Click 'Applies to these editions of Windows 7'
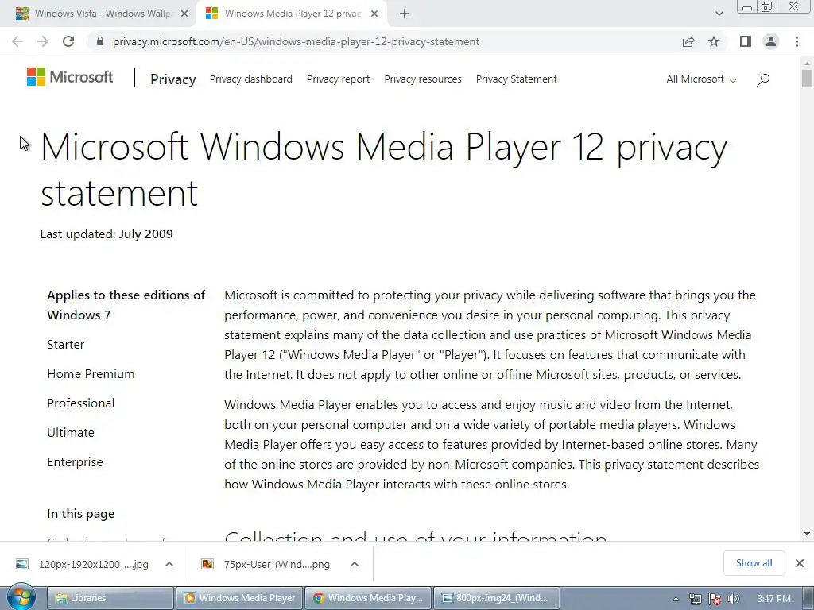 pyautogui.click(x=126, y=305)
